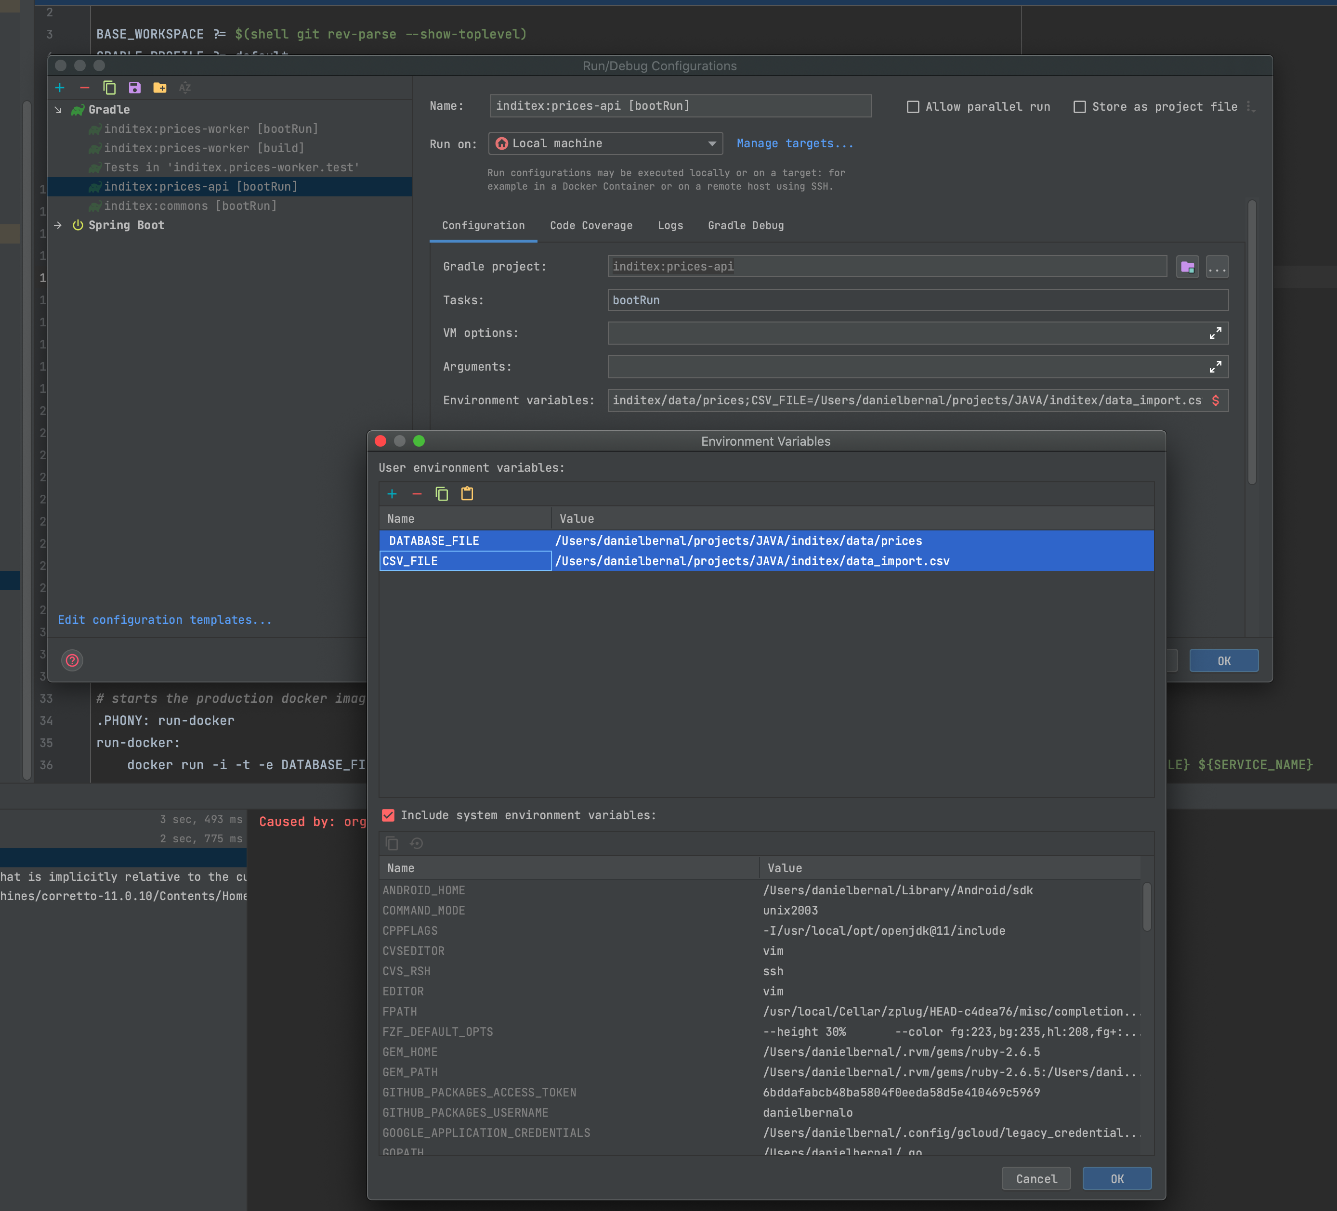
Task: Expand VM options field with arrows icon
Action: click(x=1215, y=334)
